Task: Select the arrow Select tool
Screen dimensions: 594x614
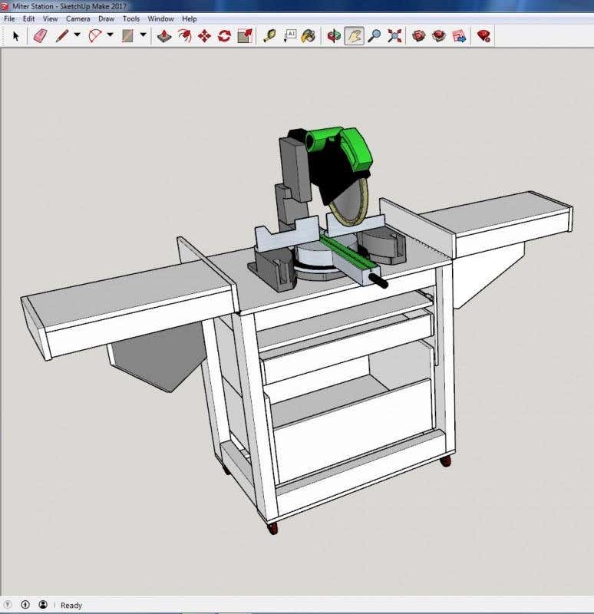Action: click(x=16, y=35)
